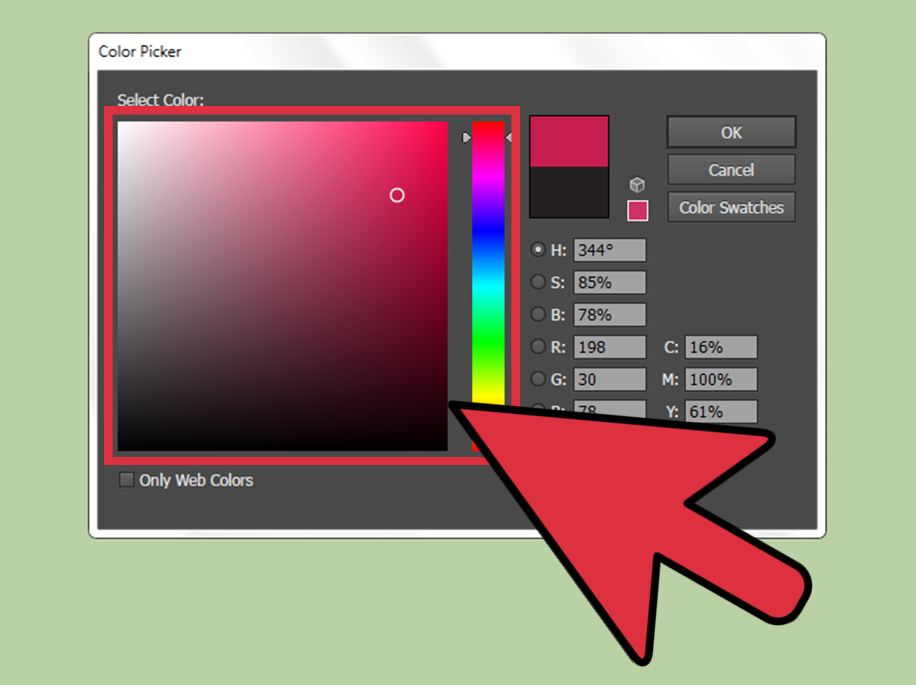916x685 pixels.
Task: Select the G green radio button
Action: [538, 379]
